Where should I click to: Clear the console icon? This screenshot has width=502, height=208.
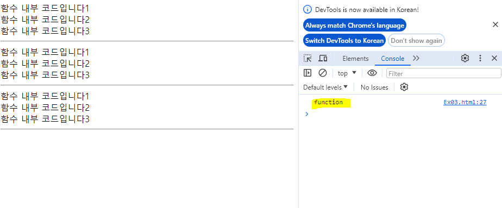pyautogui.click(x=323, y=73)
